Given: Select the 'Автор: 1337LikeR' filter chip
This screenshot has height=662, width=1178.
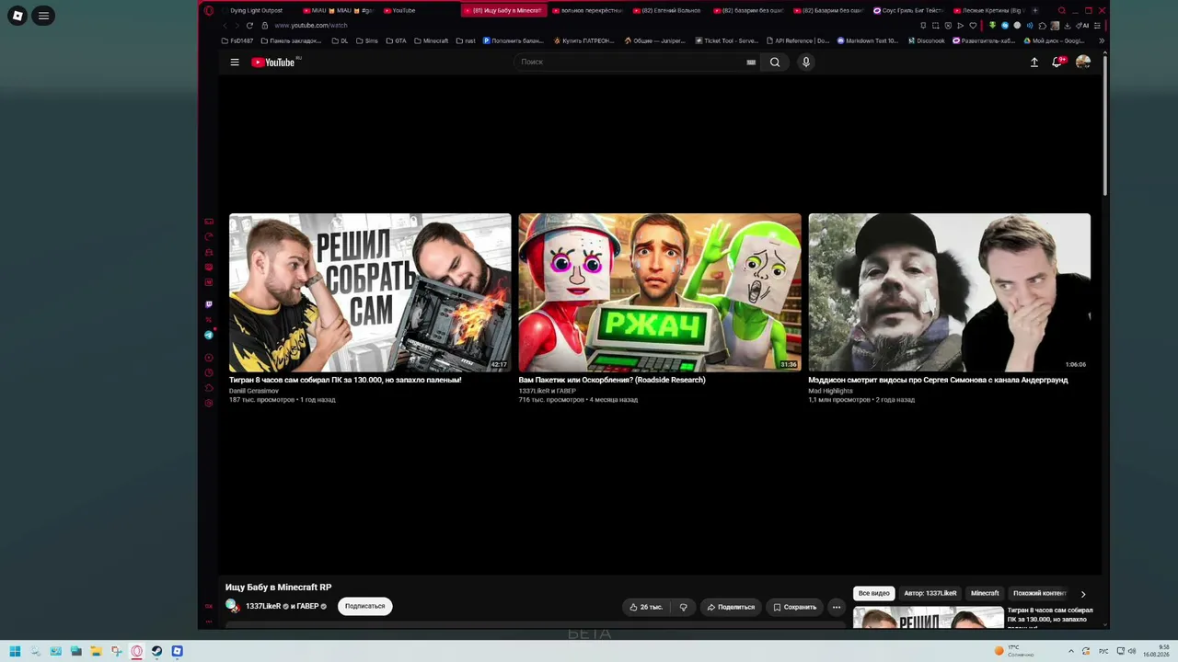Looking at the screenshot, I should pyautogui.click(x=930, y=594).
